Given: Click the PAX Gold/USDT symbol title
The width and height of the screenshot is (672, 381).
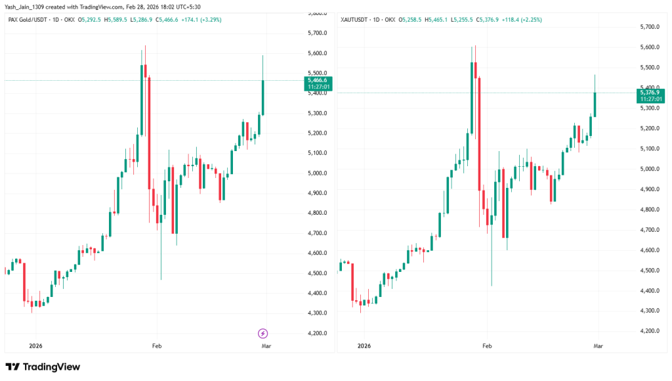Looking at the screenshot, I should (x=30, y=20).
